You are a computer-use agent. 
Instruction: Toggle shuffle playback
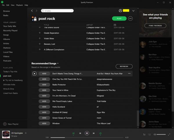[x=73, y=133]
